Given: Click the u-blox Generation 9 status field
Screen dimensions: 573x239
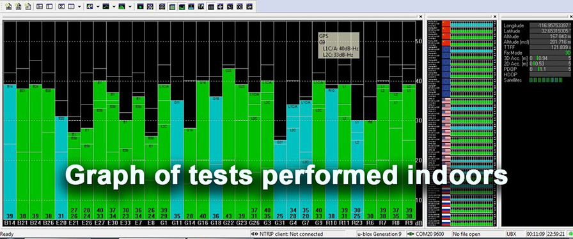Looking at the screenshot, I should pyautogui.click(x=381, y=234).
